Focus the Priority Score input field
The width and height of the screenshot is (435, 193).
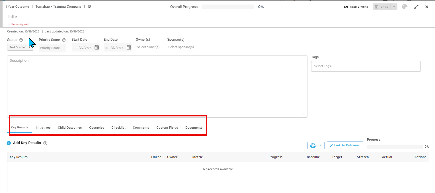(52, 48)
